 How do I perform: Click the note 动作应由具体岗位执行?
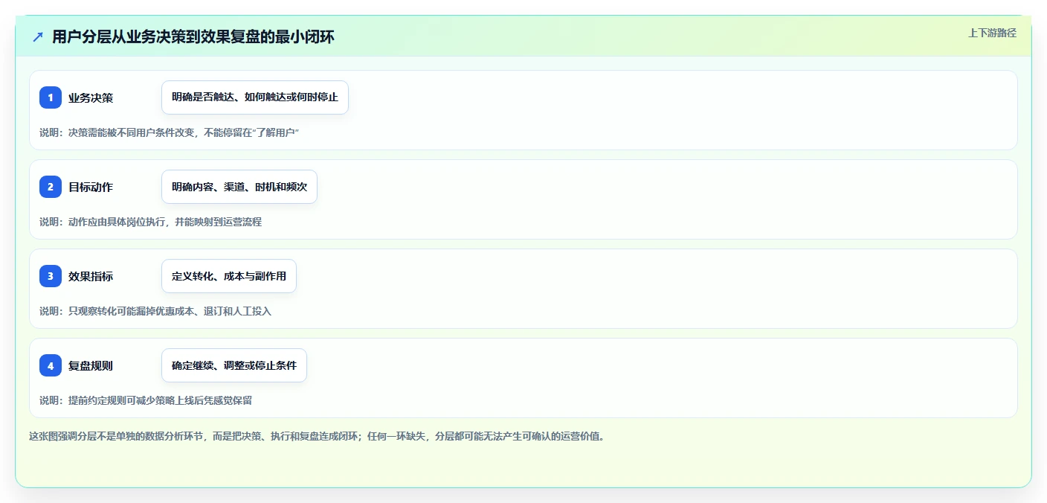[150, 222]
